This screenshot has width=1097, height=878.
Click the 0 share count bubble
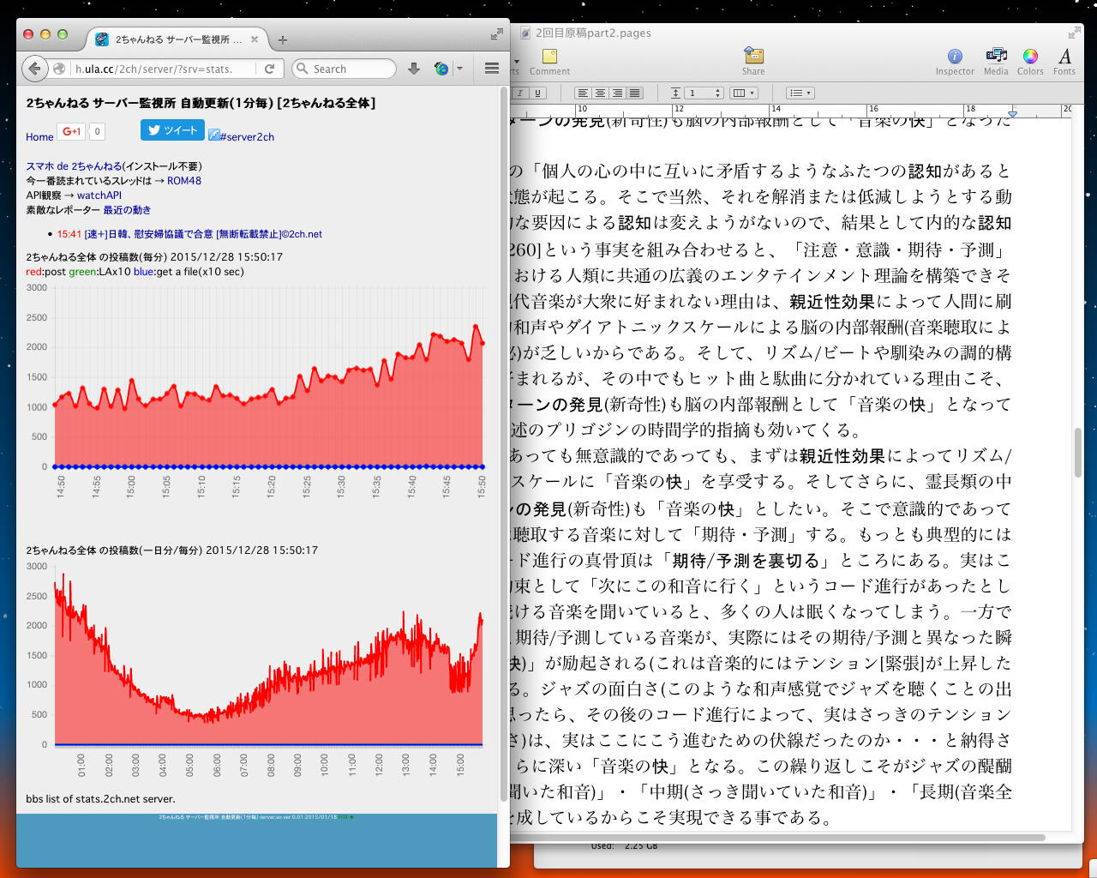coord(97,131)
